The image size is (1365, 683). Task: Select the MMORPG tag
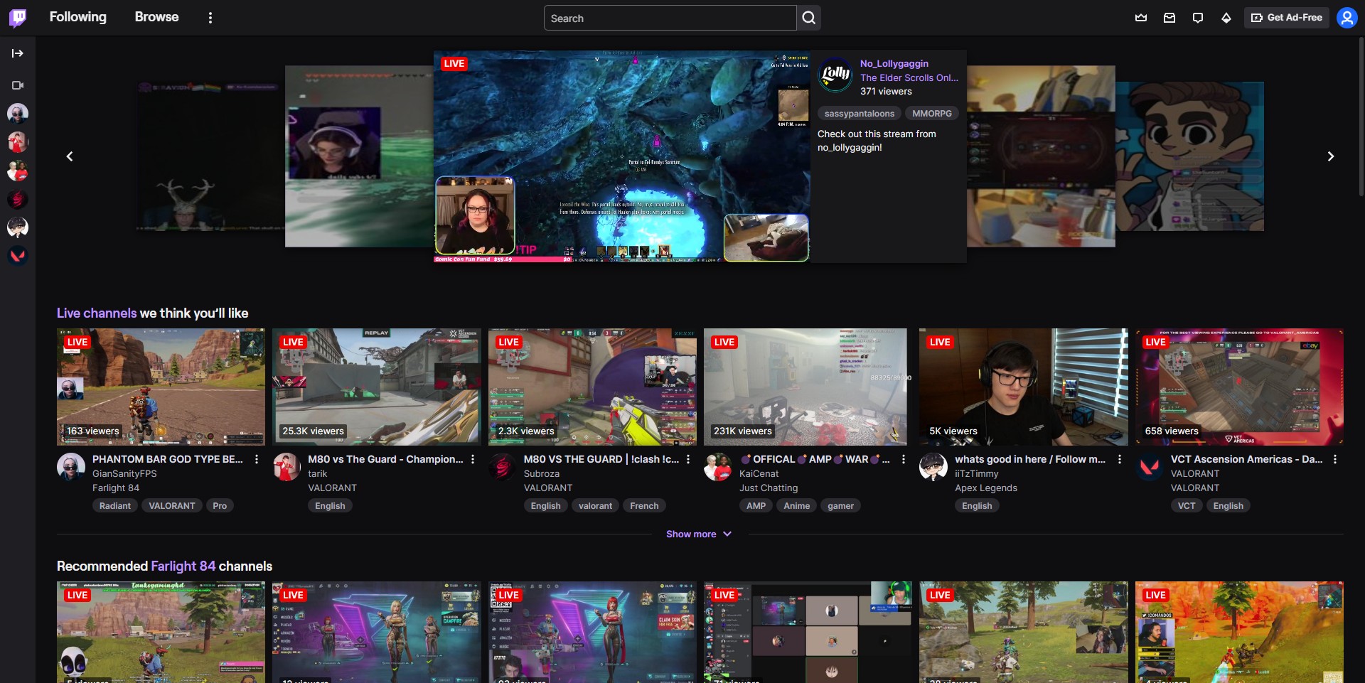tap(932, 114)
